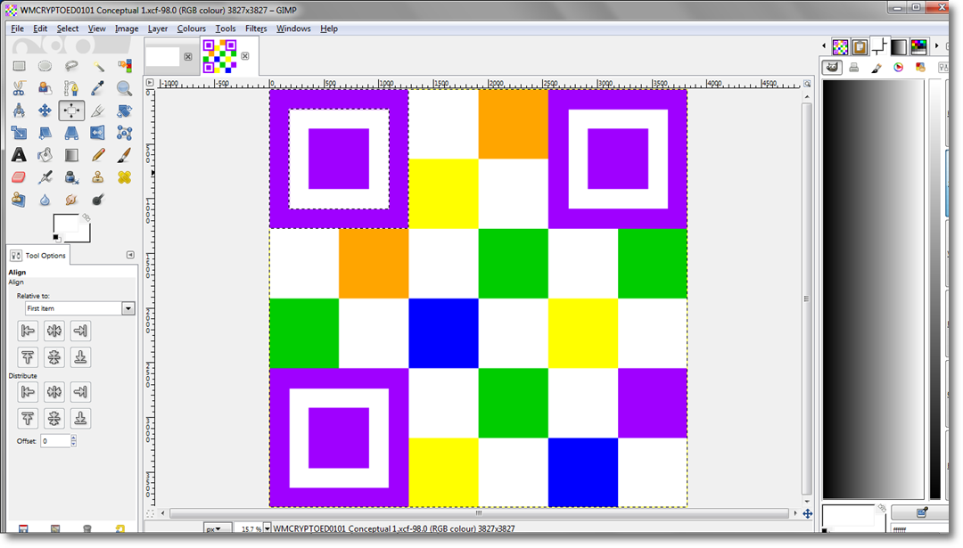Pick the Fuzzy Select magic wand tool
Image resolution: width=963 pixels, height=548 pixels.
pos(98,66)
